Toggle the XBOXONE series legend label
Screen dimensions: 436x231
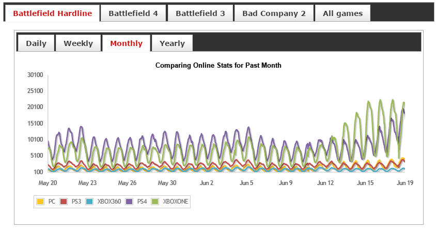point(175,202)
